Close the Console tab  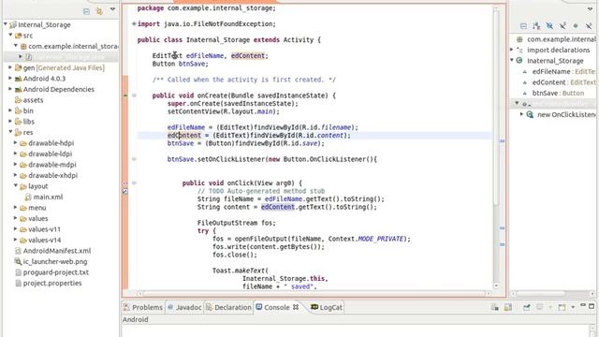pos(296,307)
